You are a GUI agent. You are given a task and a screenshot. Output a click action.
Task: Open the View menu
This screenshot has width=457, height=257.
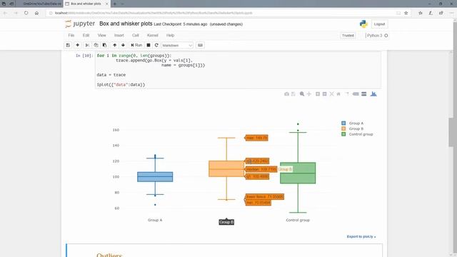coord(101,35)
